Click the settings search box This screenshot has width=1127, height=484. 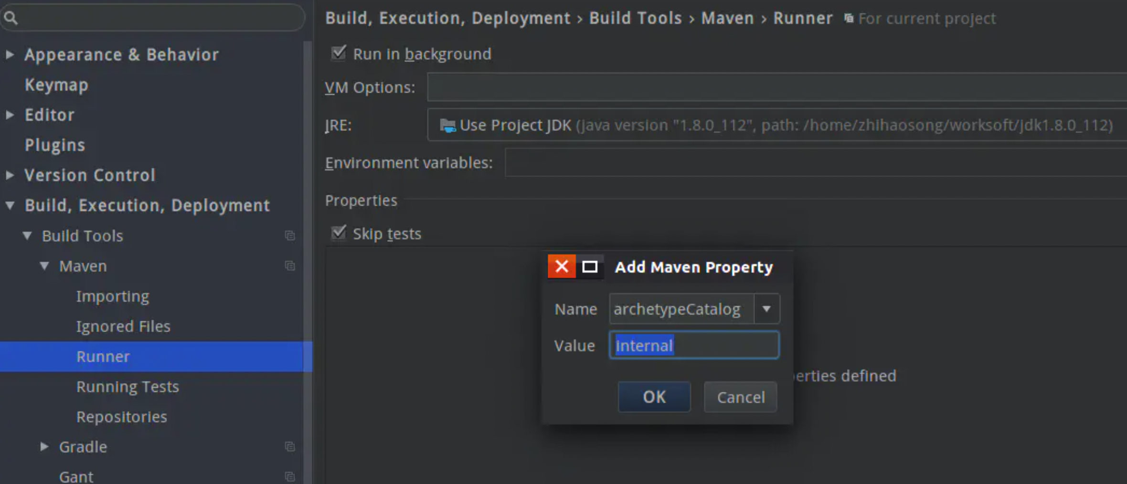pyautogui.click(x=153, y=18)
